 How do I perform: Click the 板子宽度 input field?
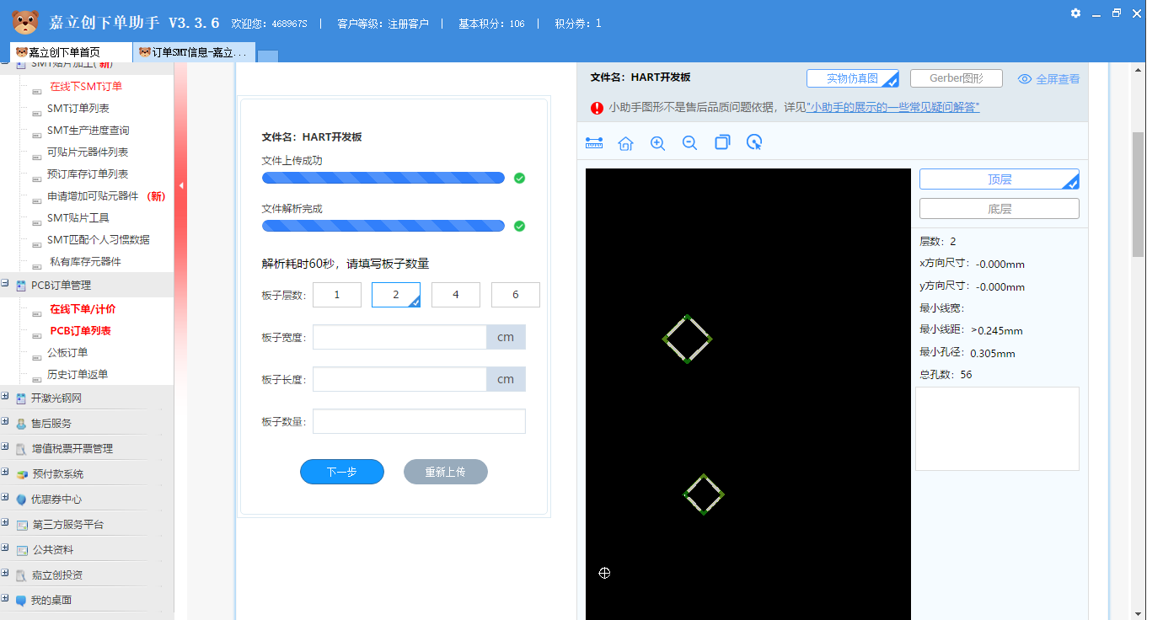click(399, 337)
